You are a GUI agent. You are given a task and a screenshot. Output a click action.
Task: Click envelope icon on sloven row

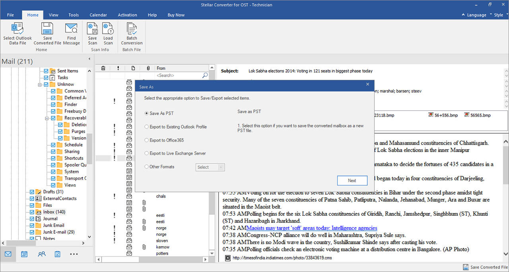(129, 241)
